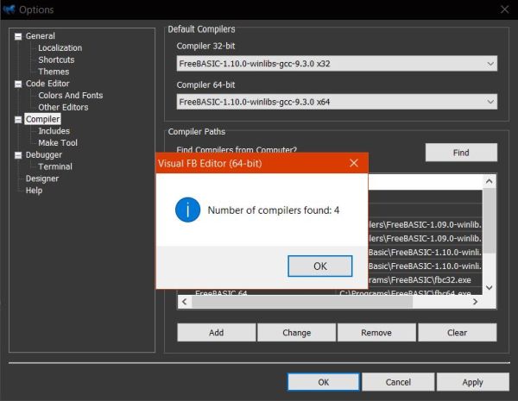Click the vertical scrollbar thumb in the compiler list
The height and width of the screenshot is (401, 518).
(x=490, y=221)
